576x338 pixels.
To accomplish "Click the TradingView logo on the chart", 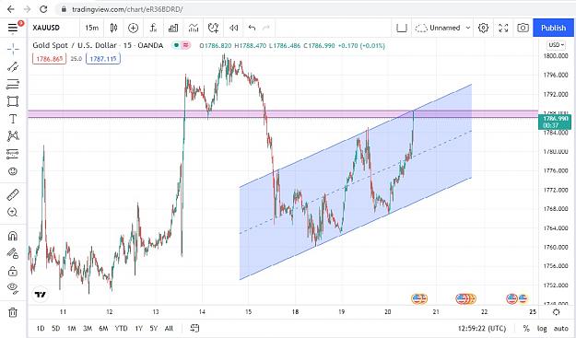I will coord(40,295).
